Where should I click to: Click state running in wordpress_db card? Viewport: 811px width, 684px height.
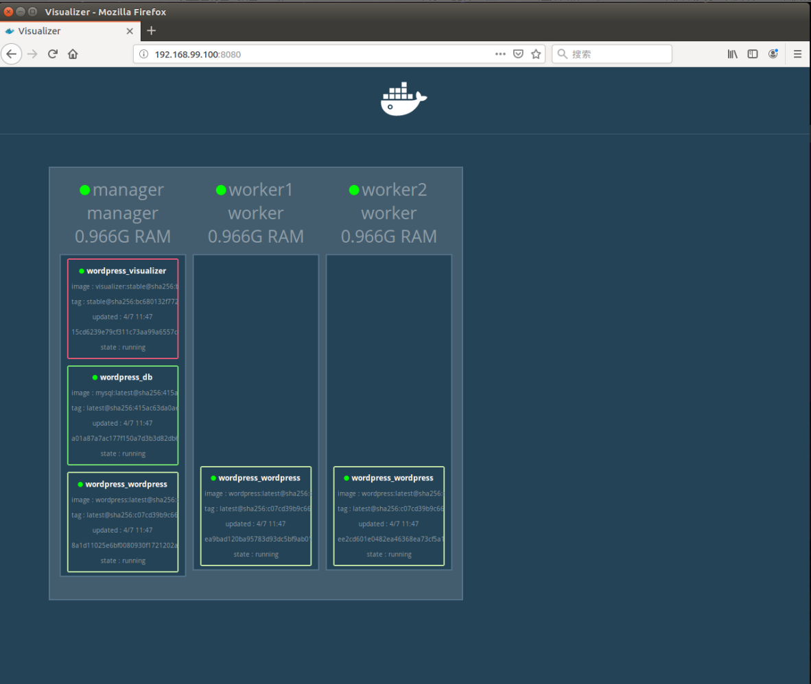click(123, 454)
